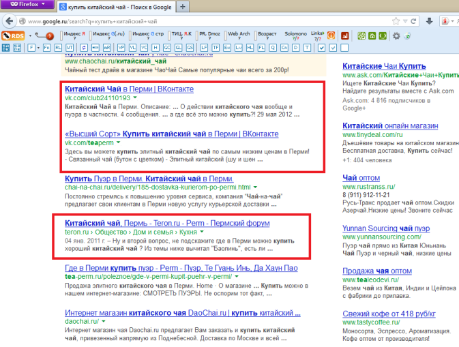Click the GC toolbar button

click(x=167, y=48)
